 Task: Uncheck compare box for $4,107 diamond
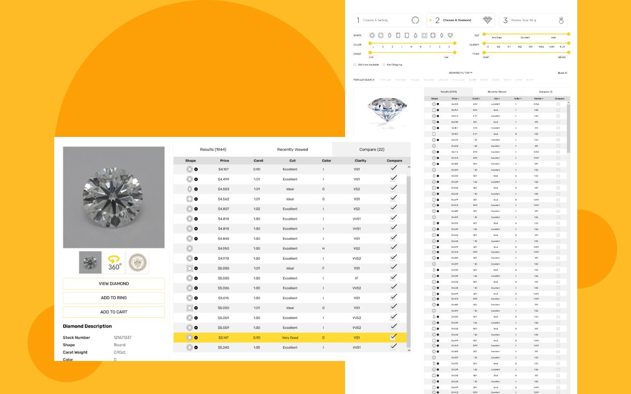[x=393, y=168]
